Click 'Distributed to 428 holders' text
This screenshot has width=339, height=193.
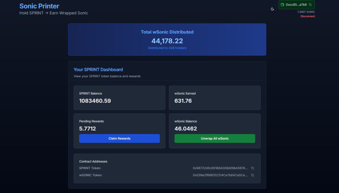[x=167, y=48]
